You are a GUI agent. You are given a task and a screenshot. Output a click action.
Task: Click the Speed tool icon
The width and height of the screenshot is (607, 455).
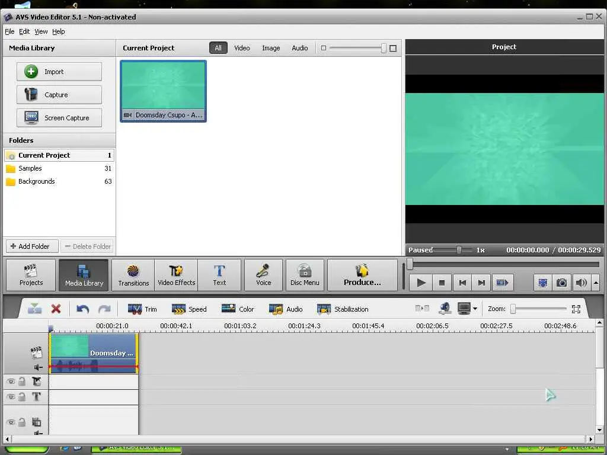178,309
